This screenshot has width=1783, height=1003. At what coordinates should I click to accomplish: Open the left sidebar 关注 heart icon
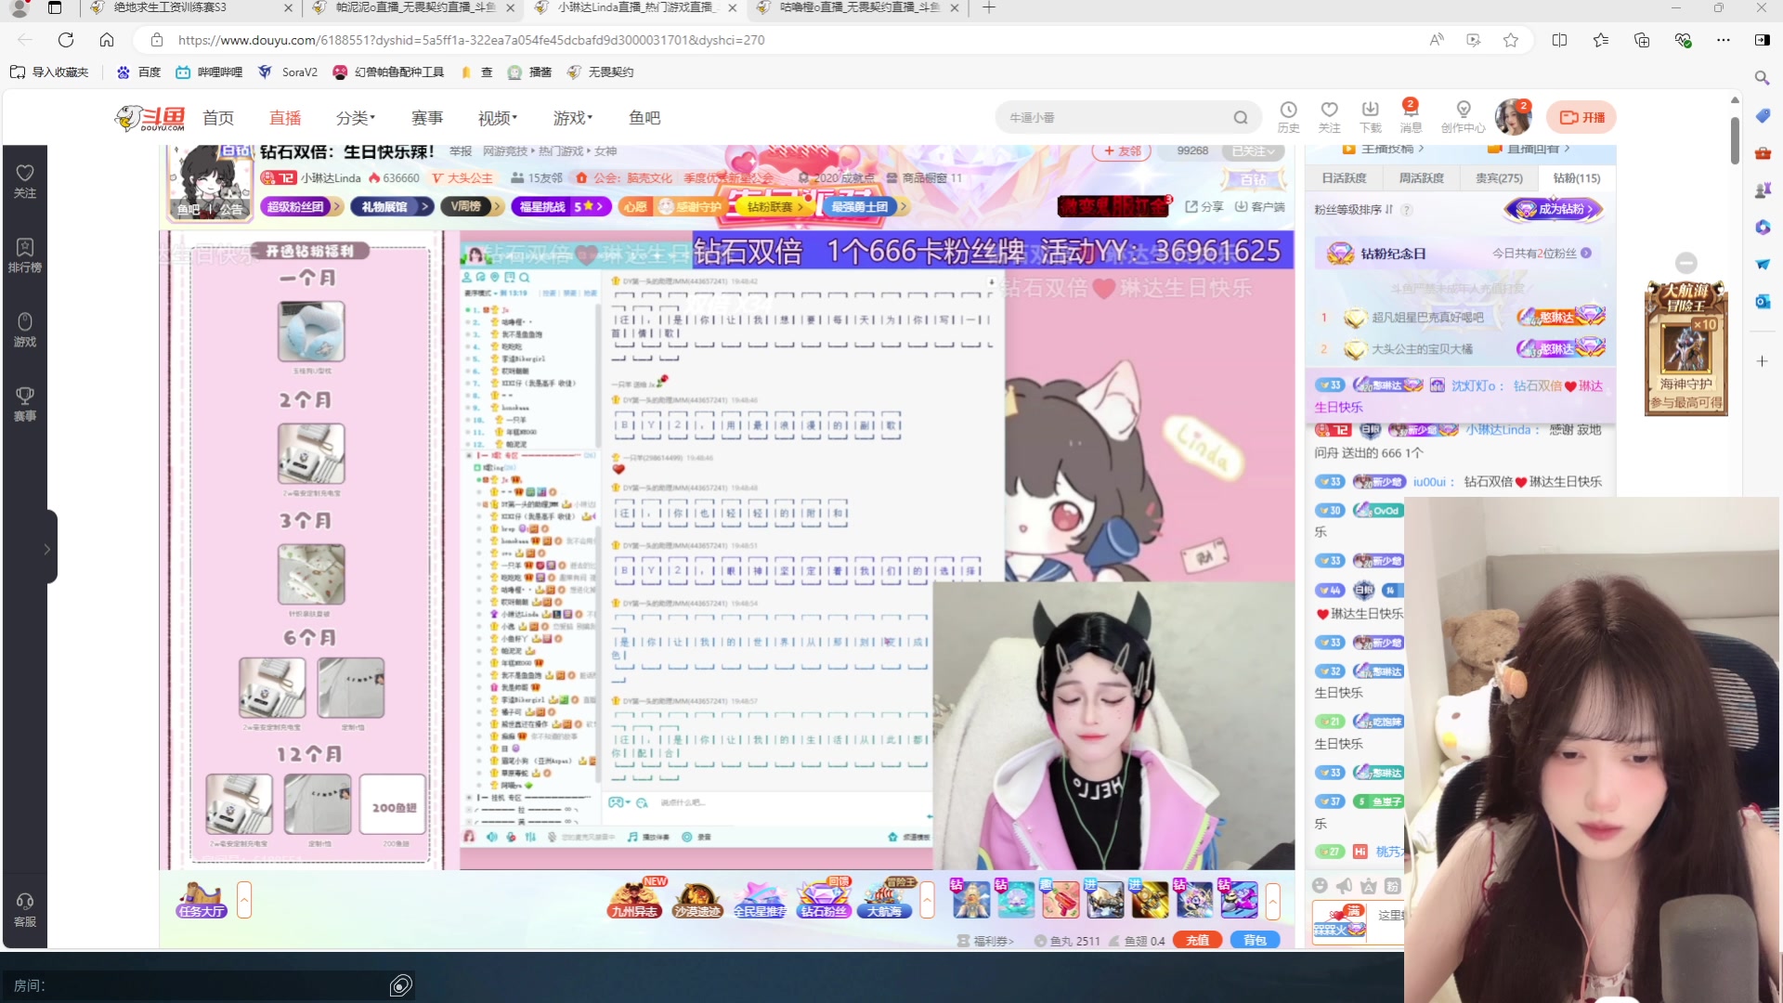click(25, 181)
